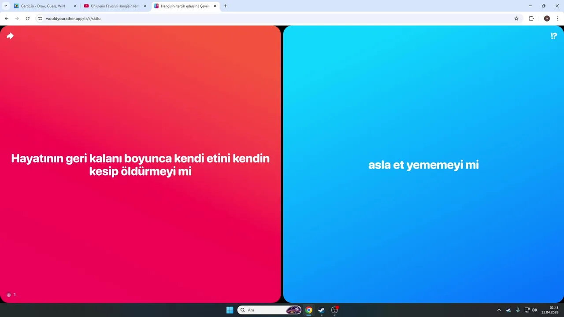
Task: Open the Windows Start menu
Action: (x=230, y=310)
